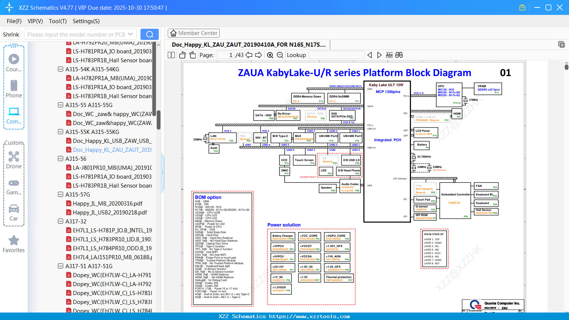Open the Drone category
This screenshot has height=320, width=569.
point(14,160)
